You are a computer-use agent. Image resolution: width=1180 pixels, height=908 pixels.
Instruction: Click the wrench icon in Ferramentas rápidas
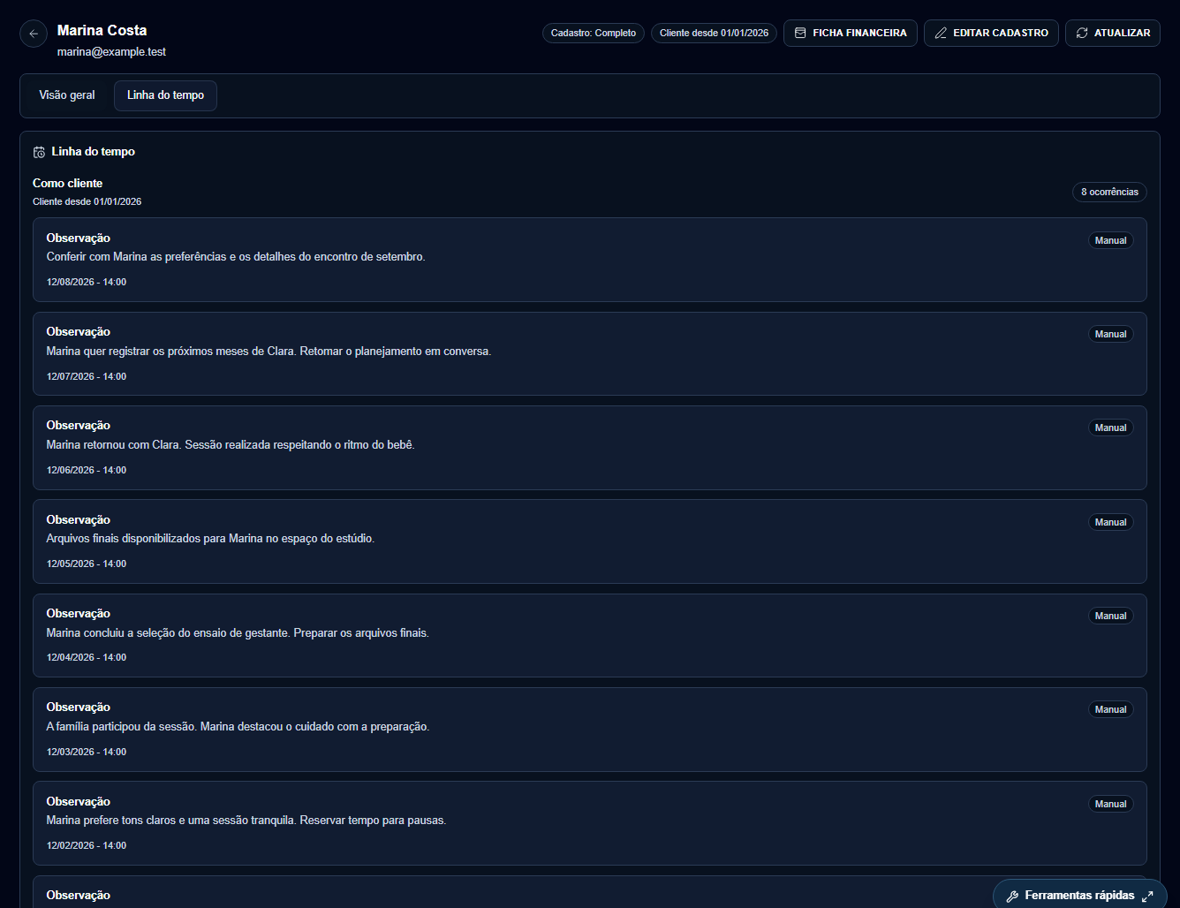point(1012,896)
